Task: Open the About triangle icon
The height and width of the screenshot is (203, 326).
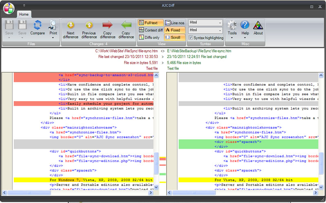Action: pos(258,25)
